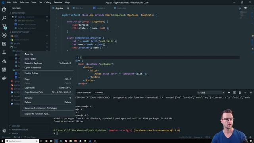Choose Delete in context menu
254x143 pixels.
48,102
